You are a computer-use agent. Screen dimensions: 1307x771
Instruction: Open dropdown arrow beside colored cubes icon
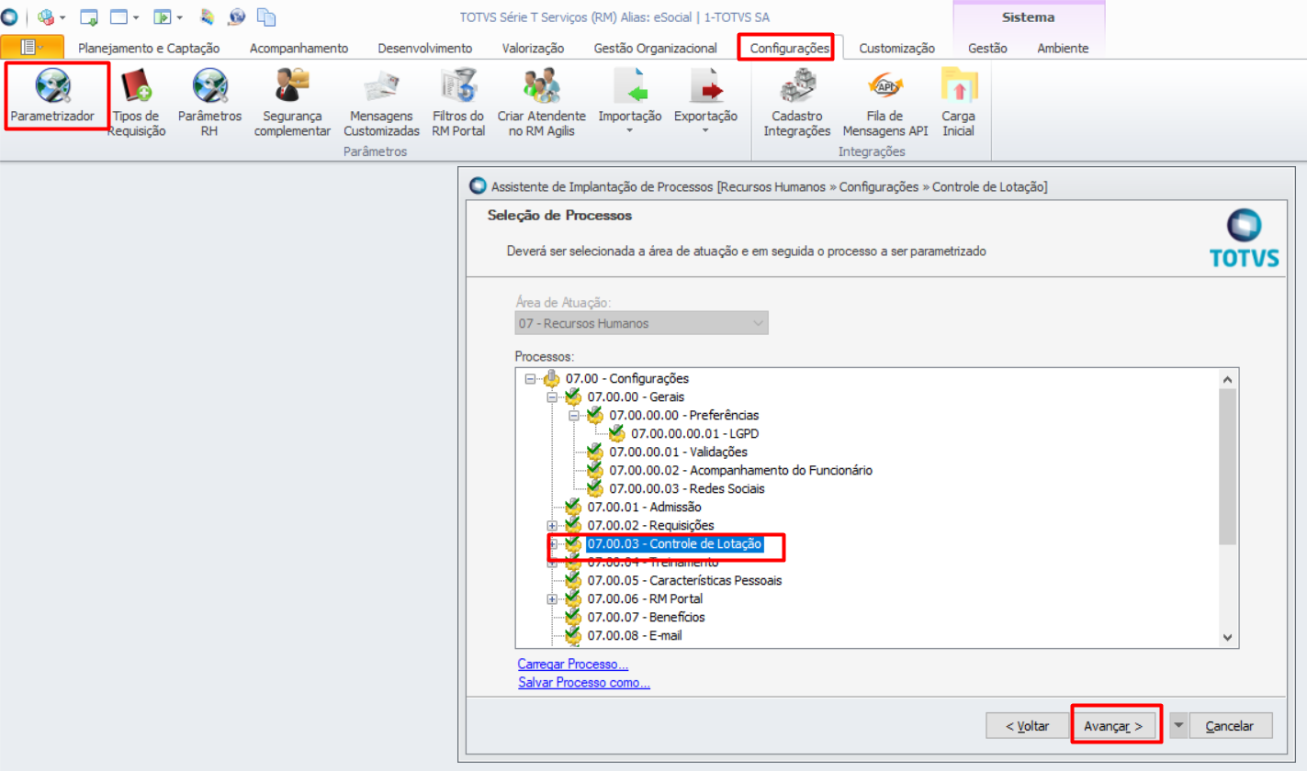(x=62, y=17)
